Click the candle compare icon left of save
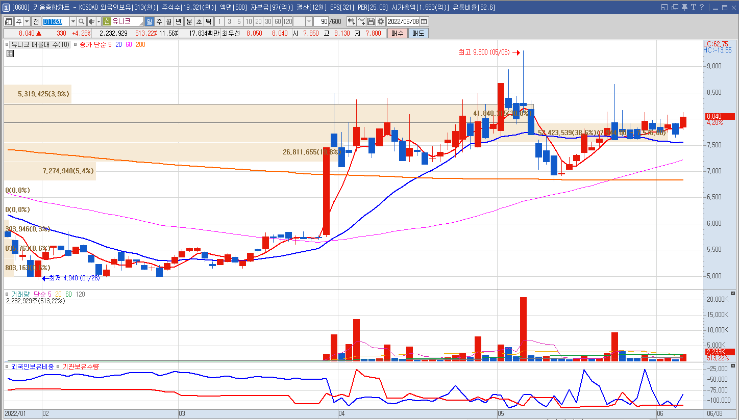 [352, 21]
